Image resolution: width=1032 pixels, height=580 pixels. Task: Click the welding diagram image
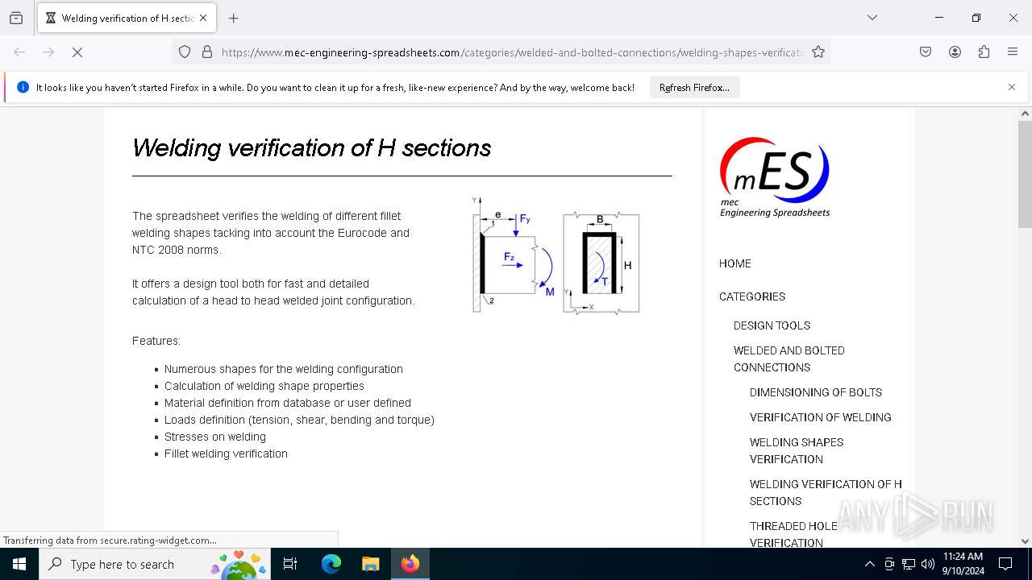(x=556, y=255)
